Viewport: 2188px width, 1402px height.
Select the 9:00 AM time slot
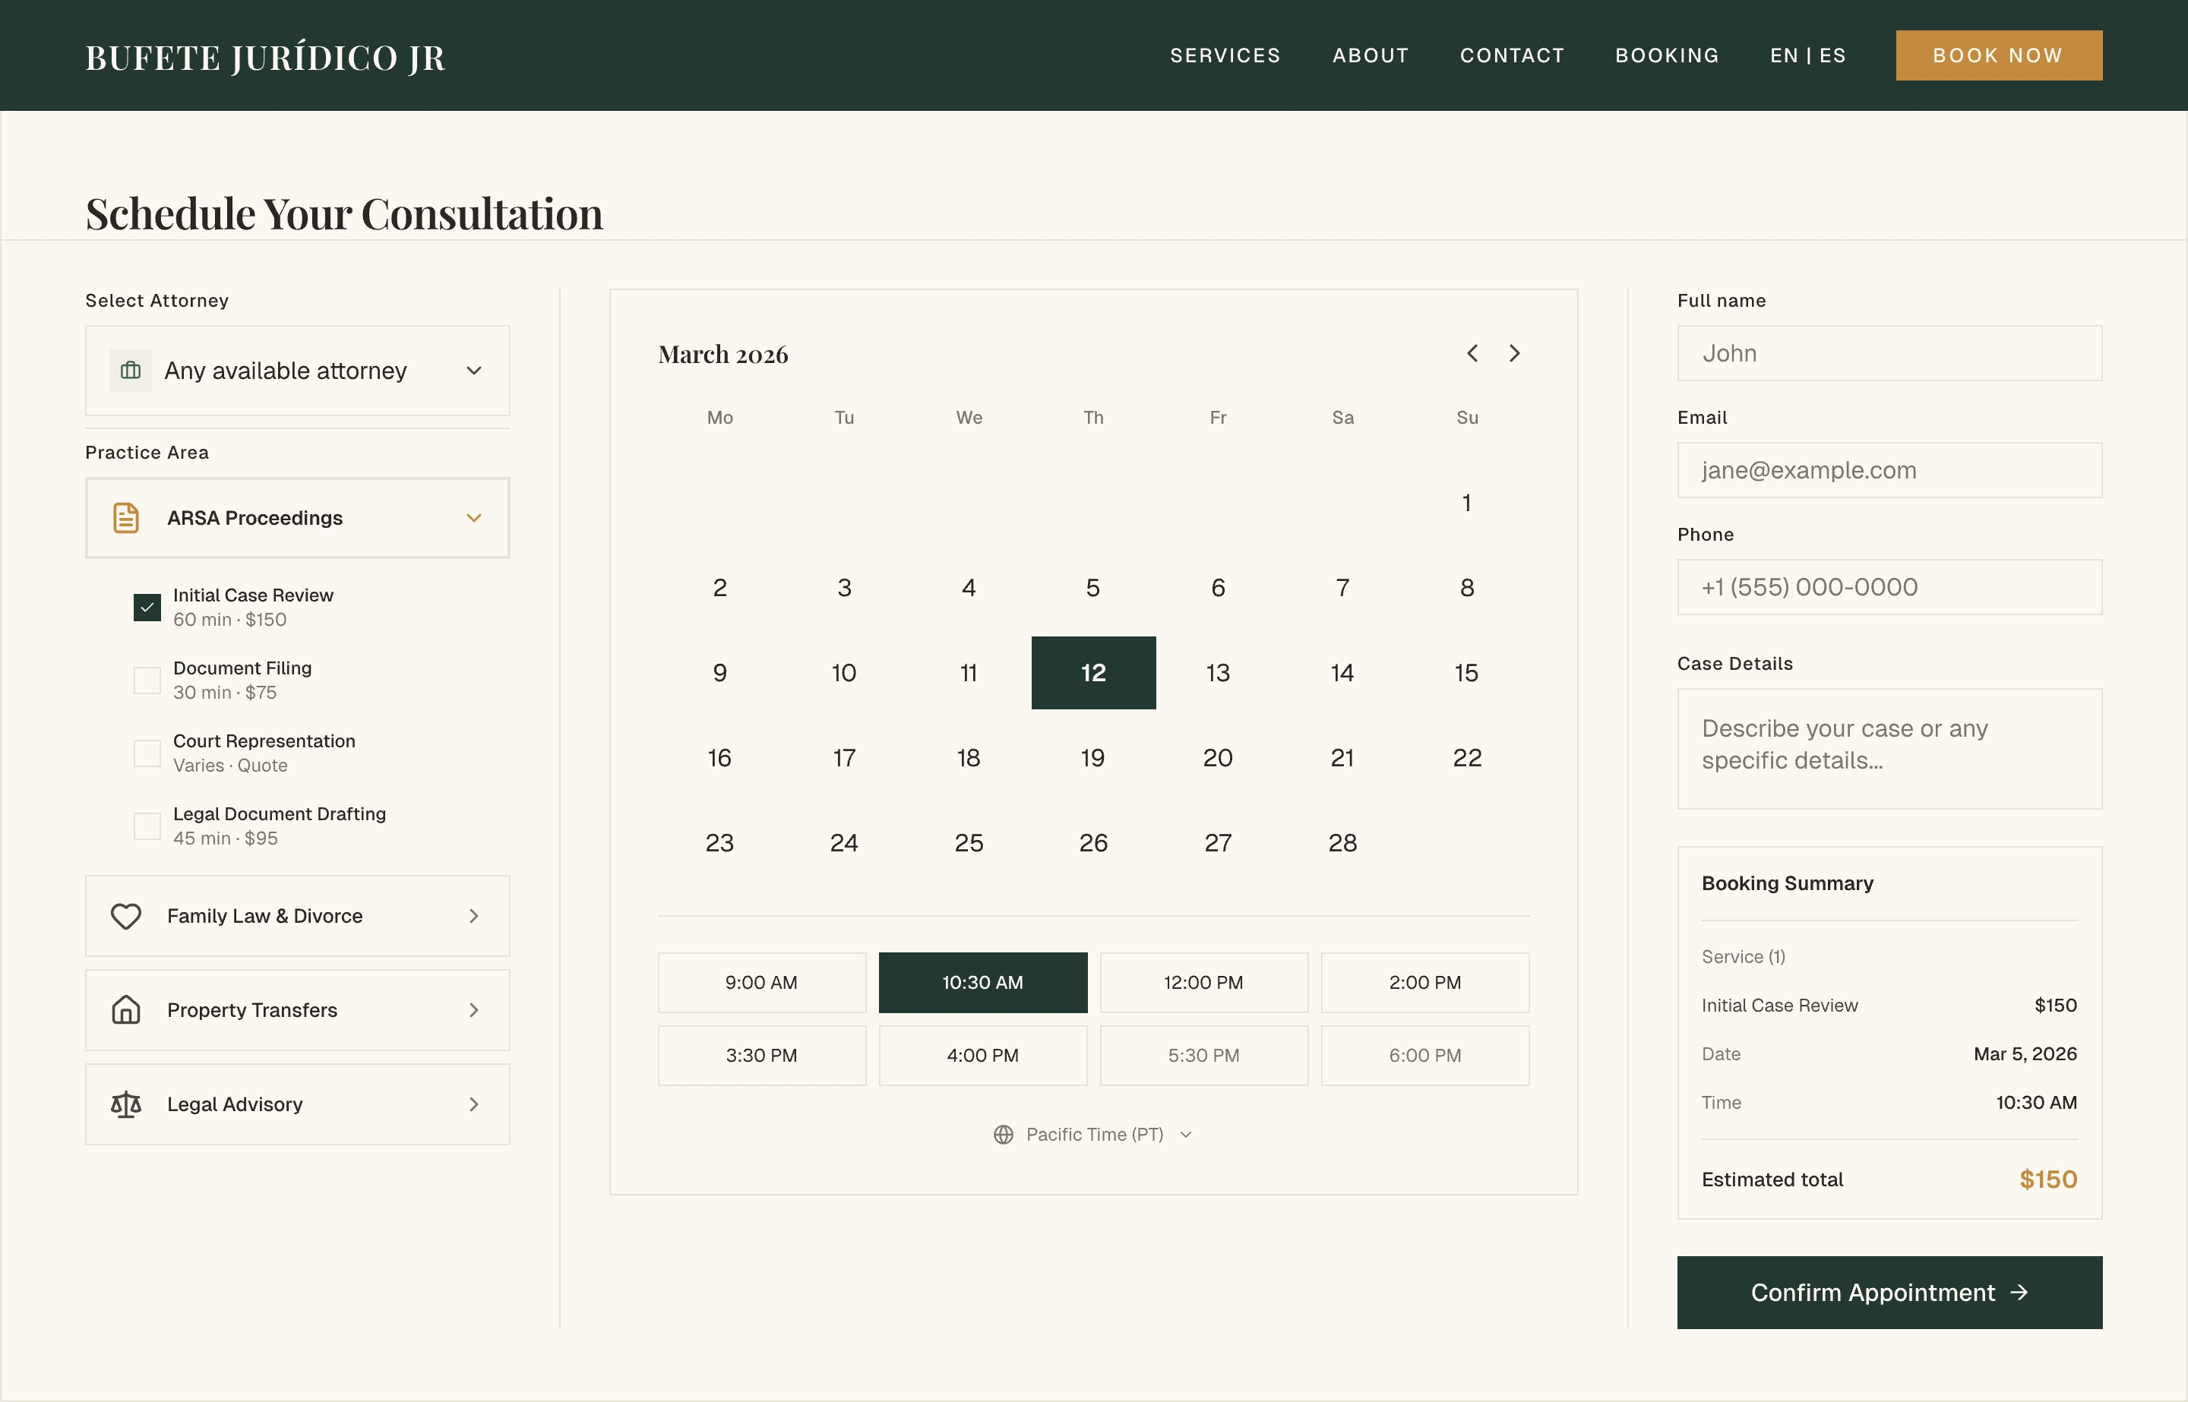coord(761,982)
